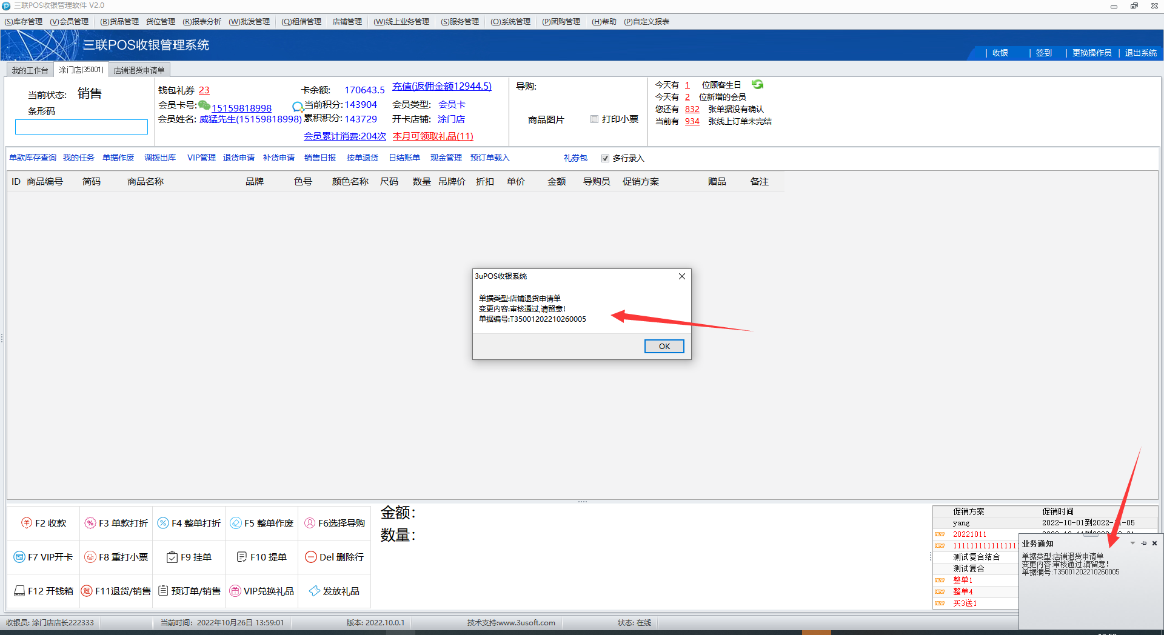This screenshot has height=635, width=1164.
Task: Click the F5 整单作废 button
Action: point(262,523)
